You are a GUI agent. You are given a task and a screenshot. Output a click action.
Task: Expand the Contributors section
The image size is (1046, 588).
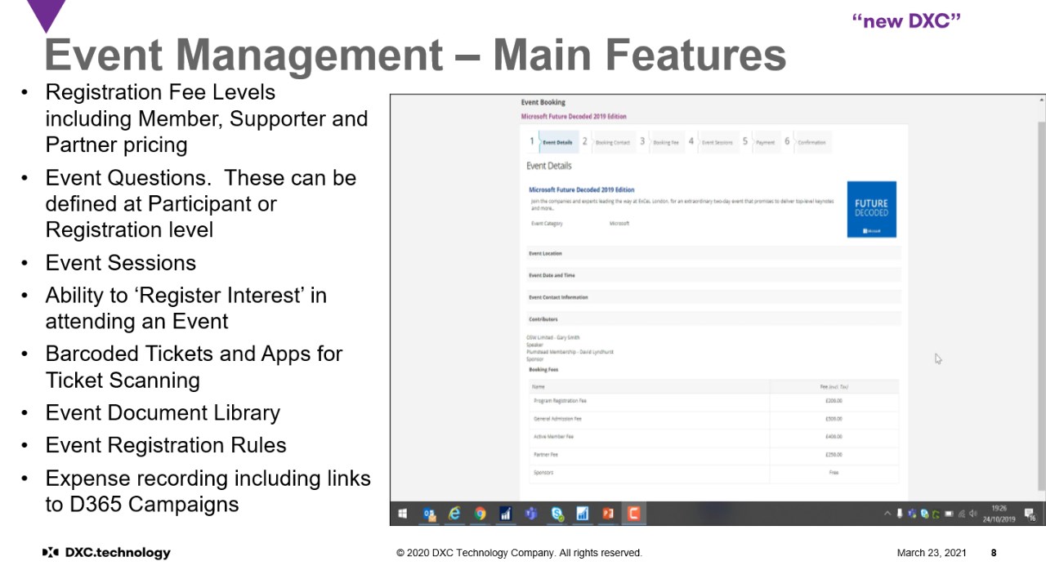coord(713,319)
